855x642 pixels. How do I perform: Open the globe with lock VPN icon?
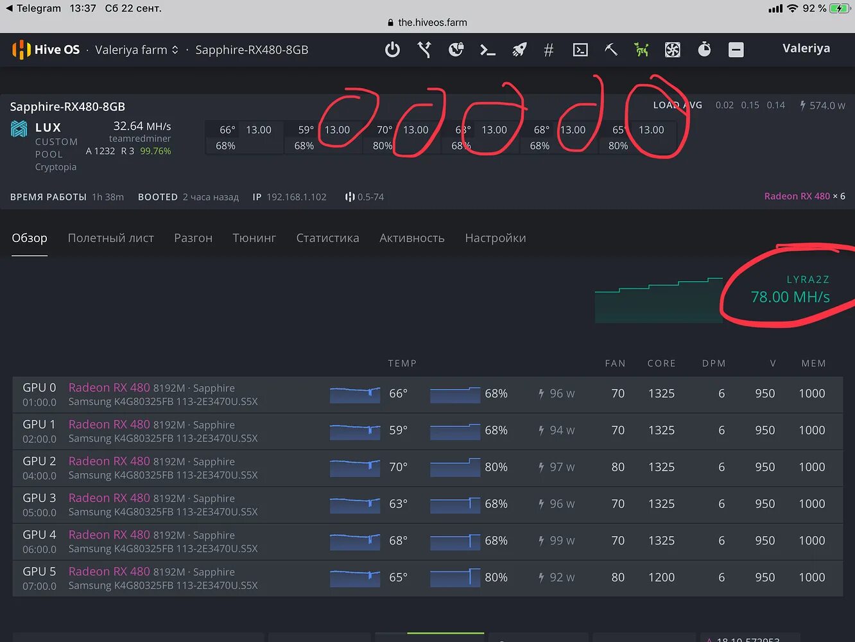pyautogui.click(x=456, y=49)
